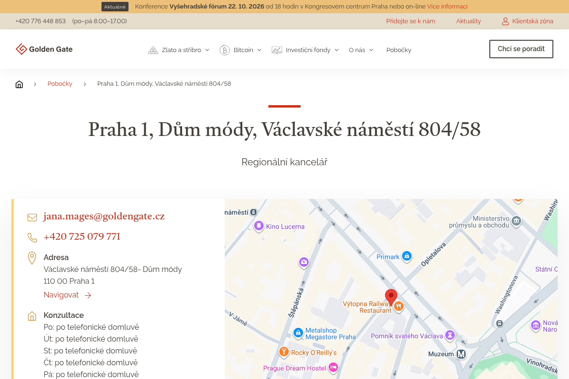Click the Prague Dream Hostel marker
569x379 pixels.
[x=333, y=368]
